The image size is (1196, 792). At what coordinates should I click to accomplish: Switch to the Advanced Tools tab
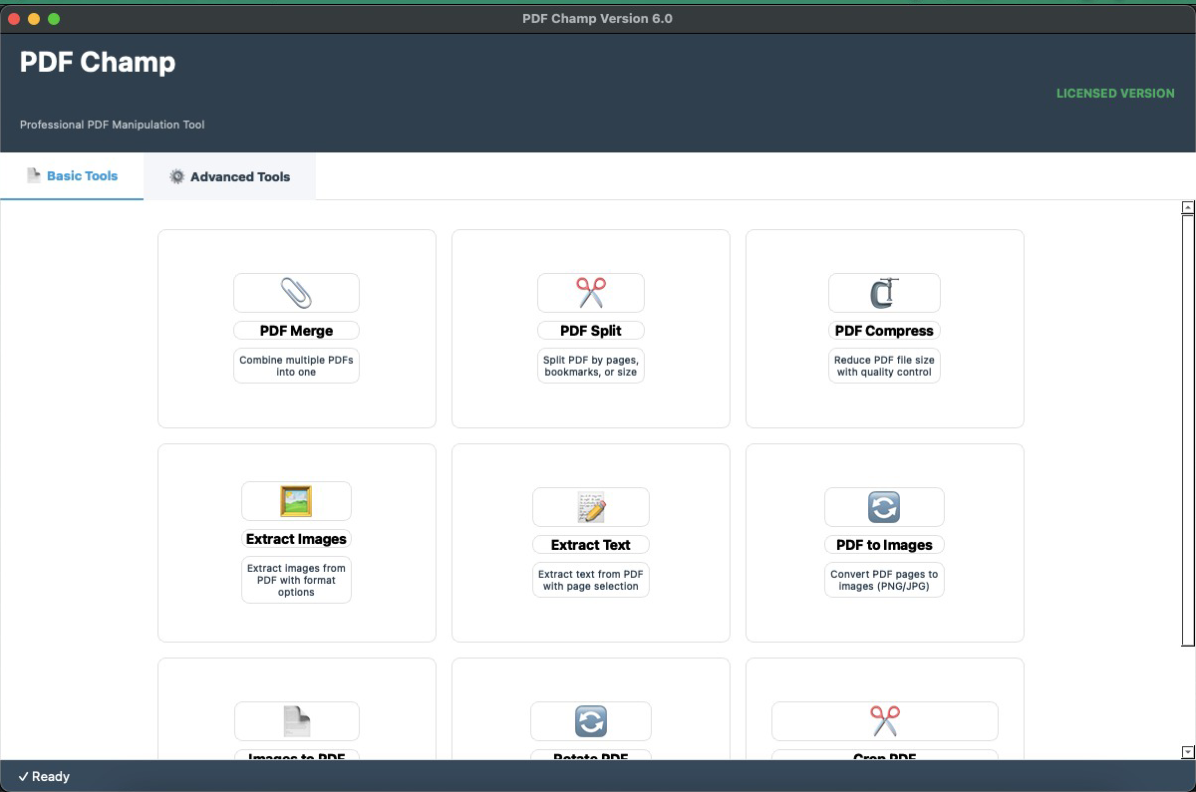click(x=229, y=176)
